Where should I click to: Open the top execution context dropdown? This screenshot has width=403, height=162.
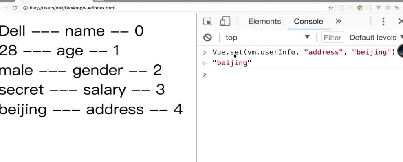(x=267, y=38)
